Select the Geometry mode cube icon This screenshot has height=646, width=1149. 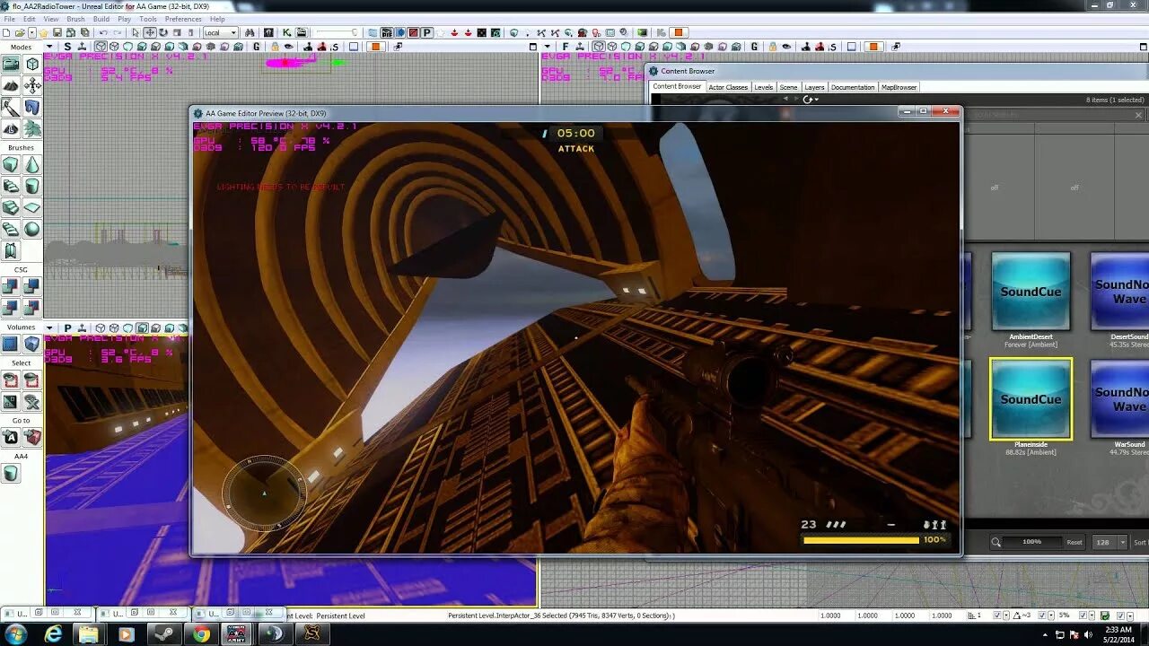[x=32, y=64]
